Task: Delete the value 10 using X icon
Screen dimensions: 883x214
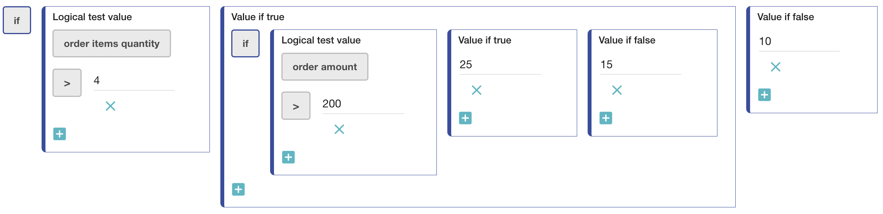Action: click(775, 67)
